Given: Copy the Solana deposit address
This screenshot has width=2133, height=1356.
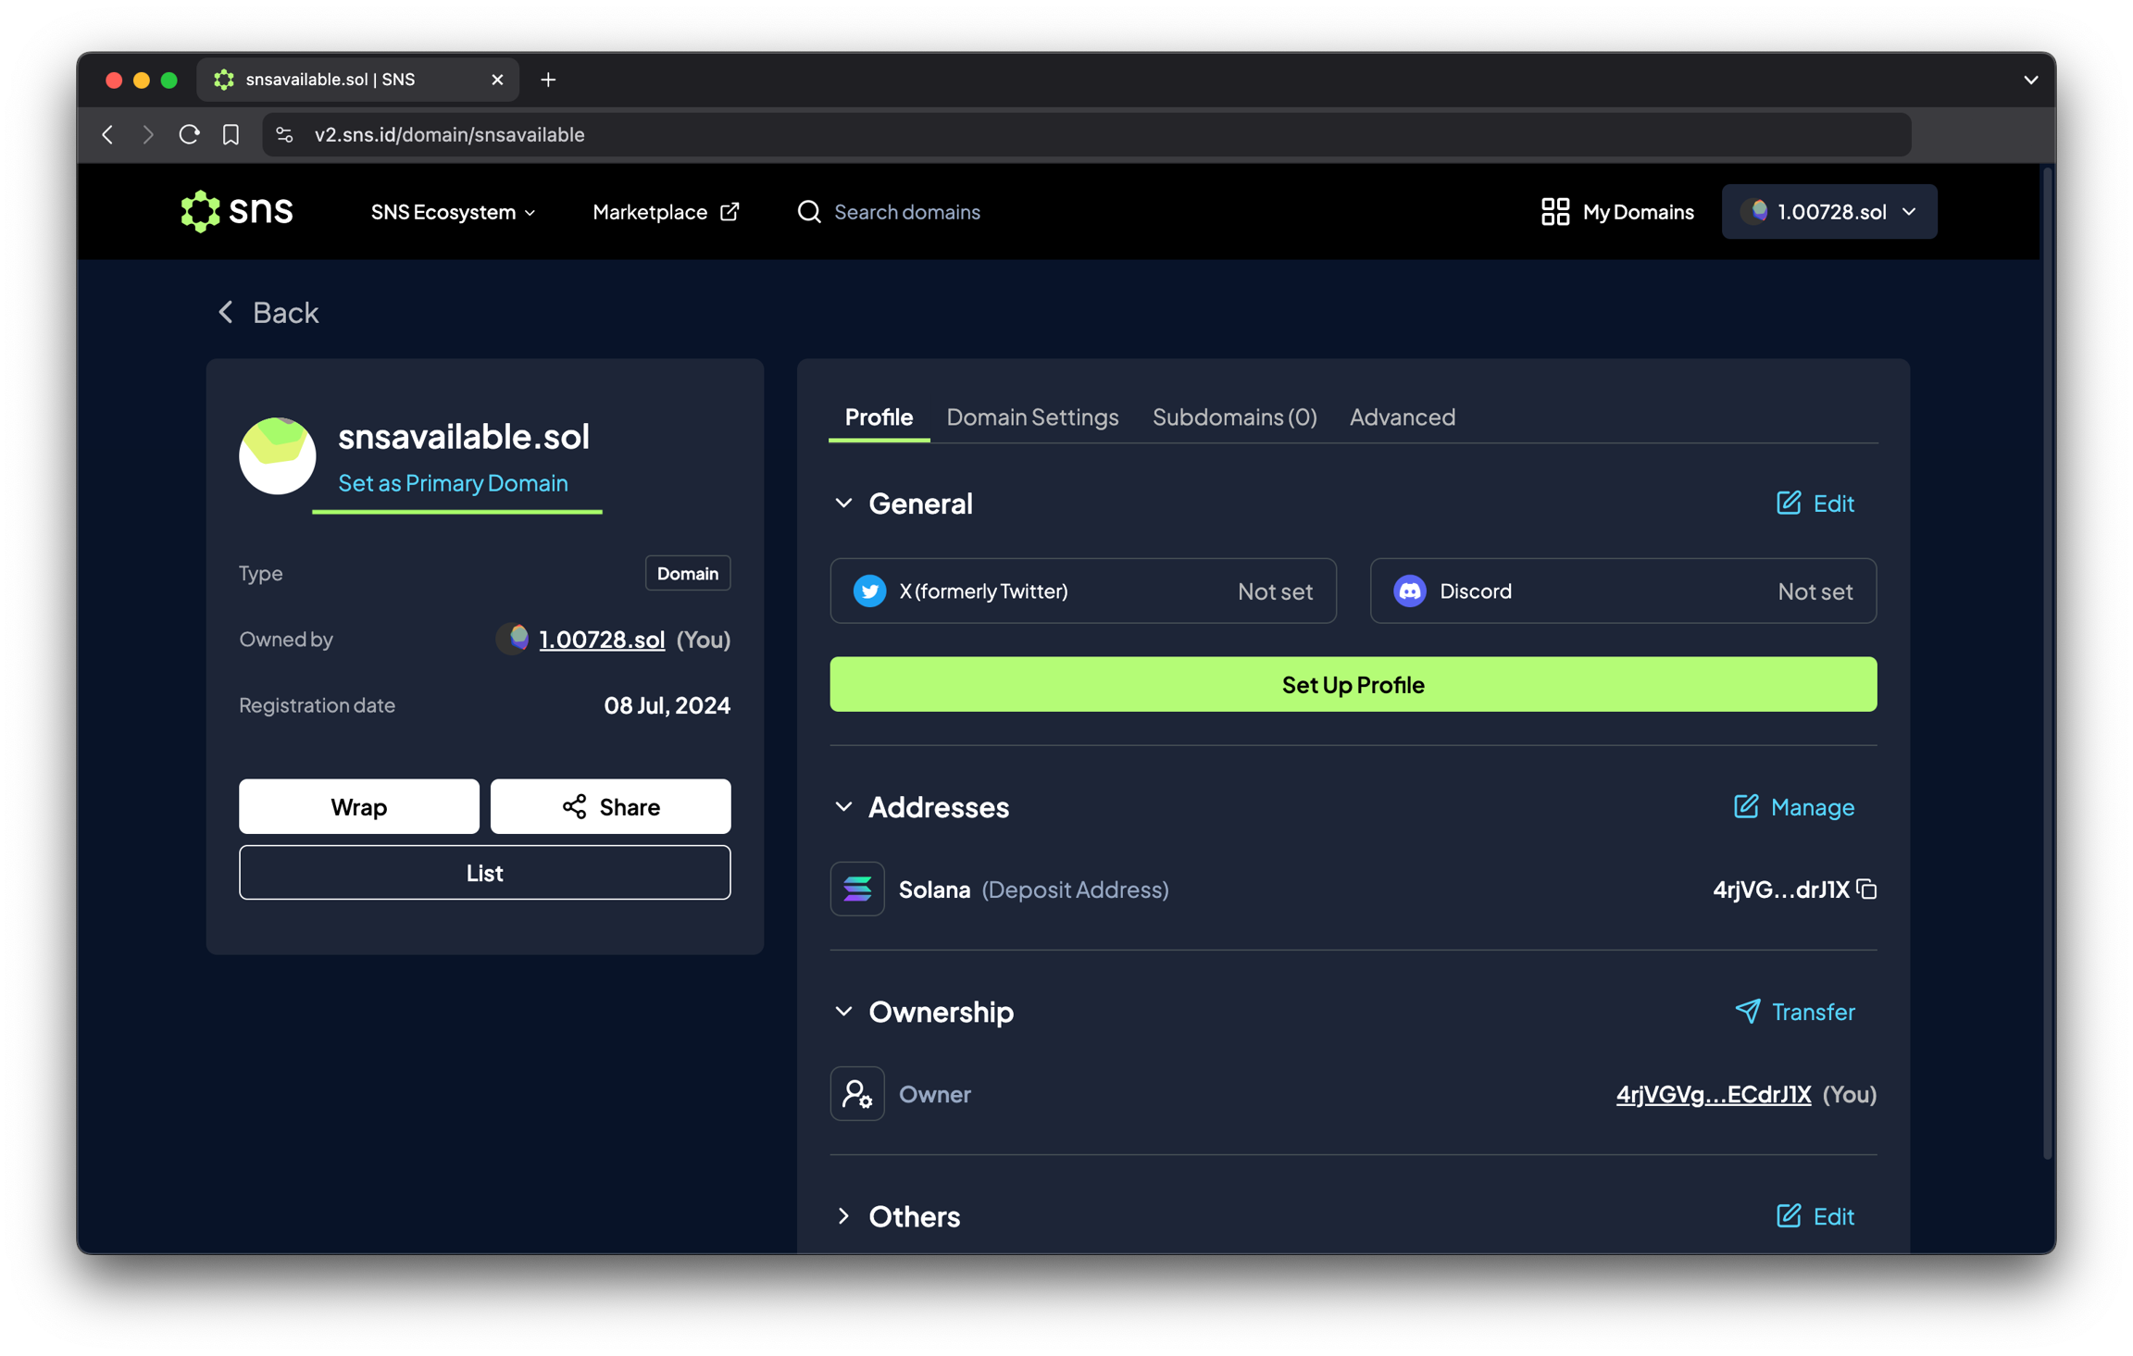Looking at the screenshot, I should click(x=1866, y=889).
